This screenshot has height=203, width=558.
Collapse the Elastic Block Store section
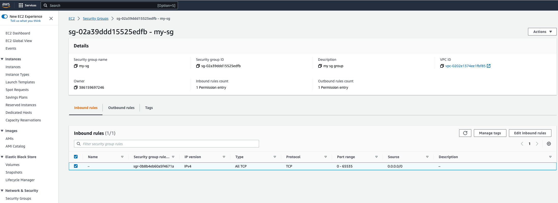[x=2, y=157]
